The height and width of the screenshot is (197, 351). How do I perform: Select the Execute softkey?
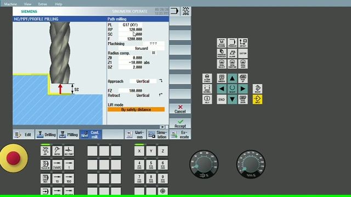pos(180,135)
